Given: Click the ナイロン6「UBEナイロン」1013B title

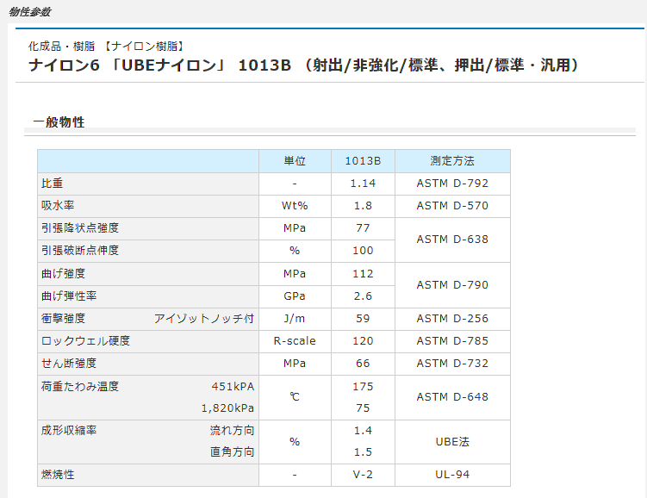Looking at the screenshot, I should tap(304, 65).
